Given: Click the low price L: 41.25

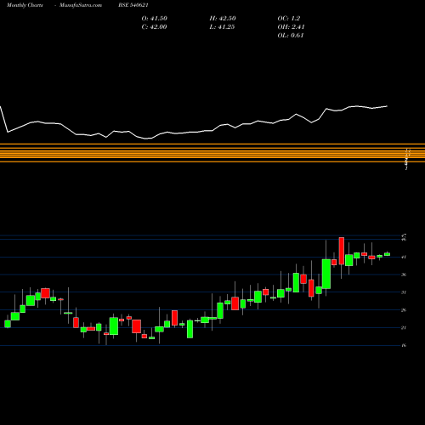Looking at the screenshot, I should click(x=222, y=27).
